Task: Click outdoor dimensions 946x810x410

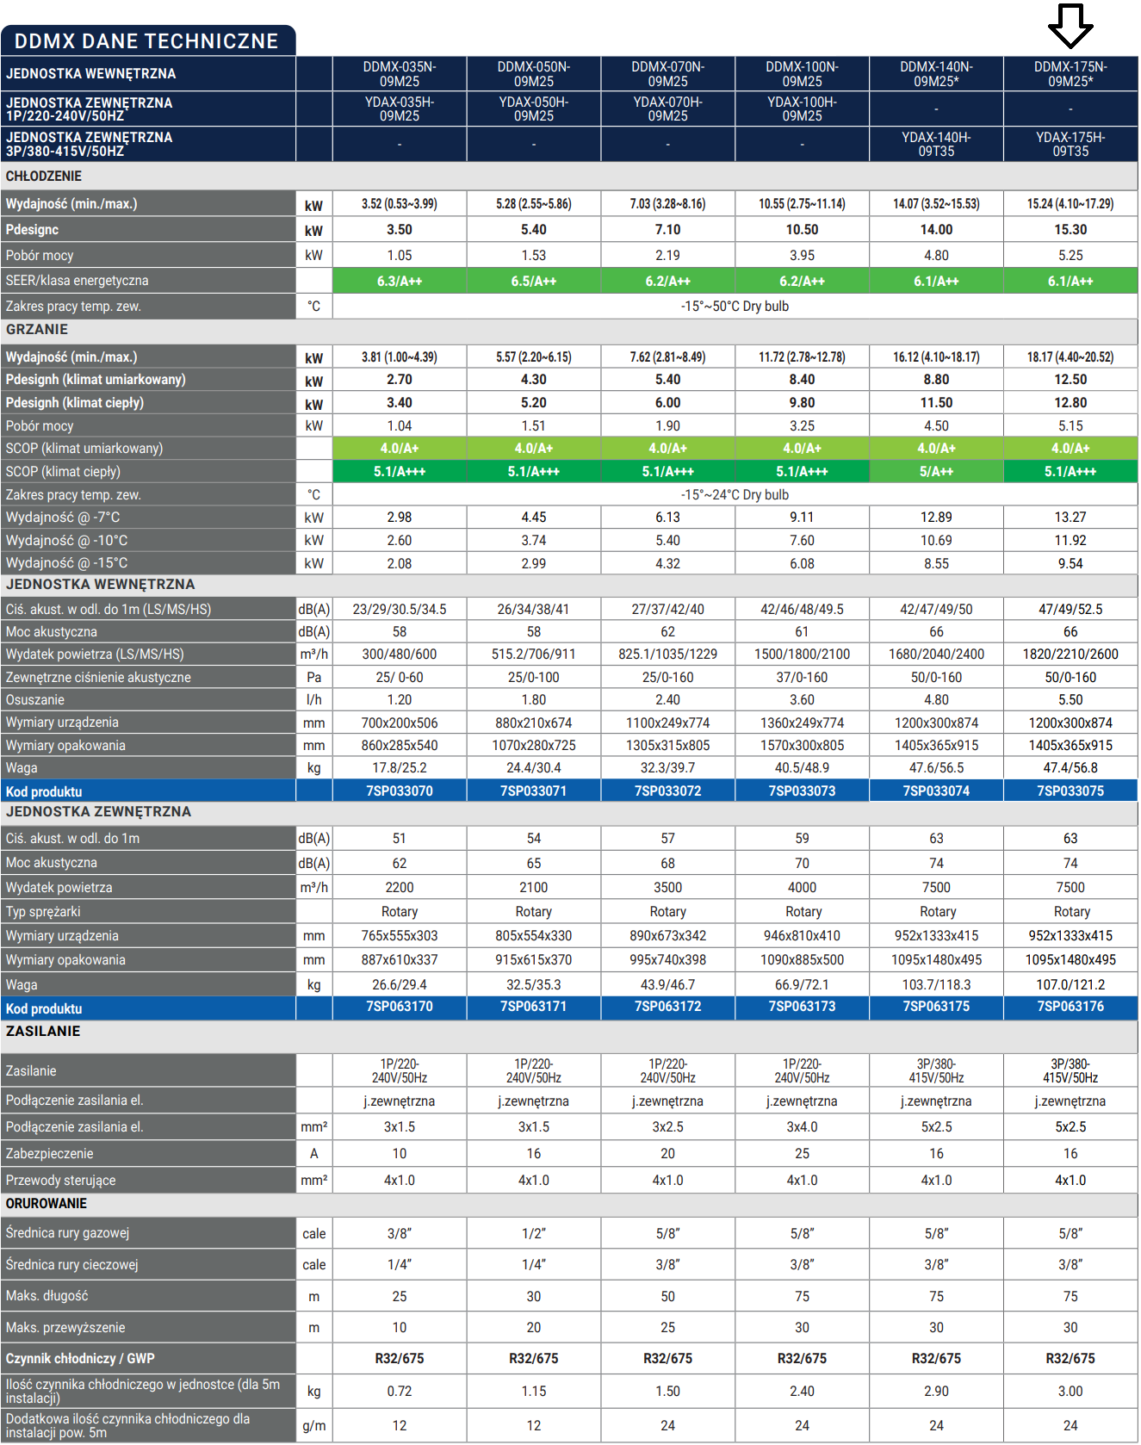Action: coord(803,936)
